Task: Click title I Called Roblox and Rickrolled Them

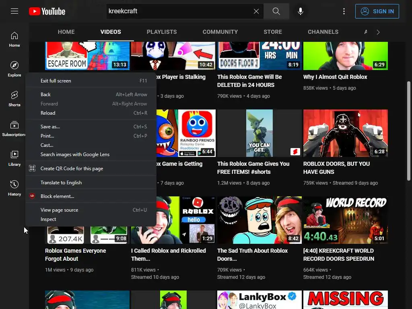Action: click(169, 255)
